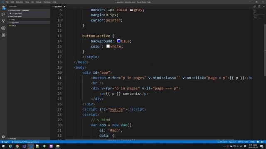This screenshot has height=149, width=266.
Task: Open the File menu
Action: point(7,2)
